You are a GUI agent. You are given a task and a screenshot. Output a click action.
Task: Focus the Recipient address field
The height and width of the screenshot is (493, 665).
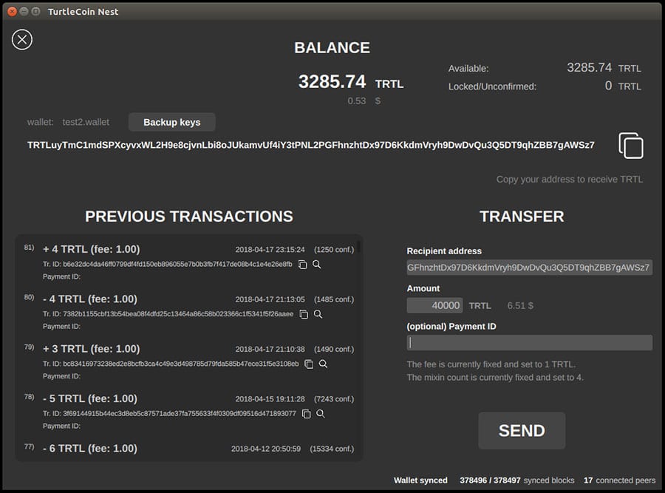click(529, 267)
